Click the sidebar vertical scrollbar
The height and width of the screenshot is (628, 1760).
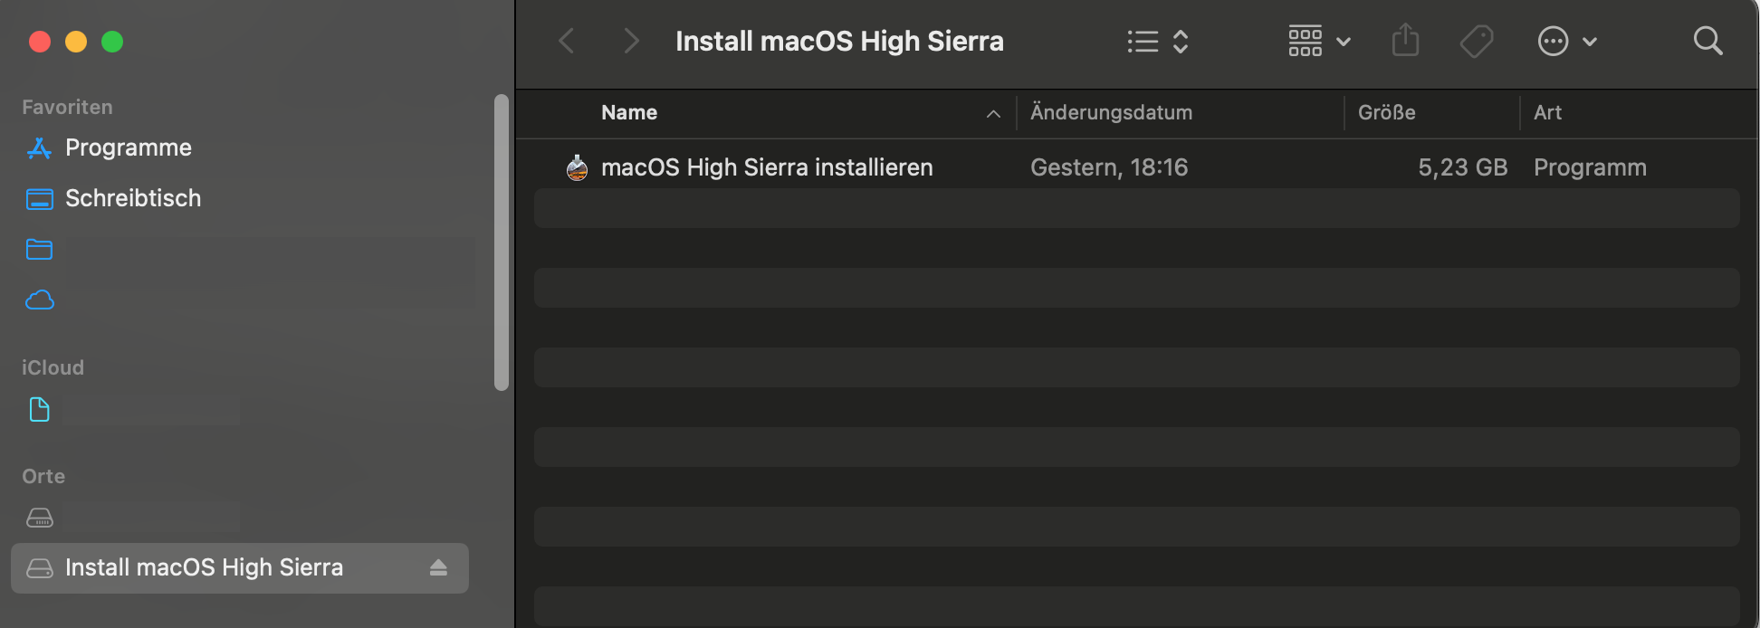[x=502, y=243]
